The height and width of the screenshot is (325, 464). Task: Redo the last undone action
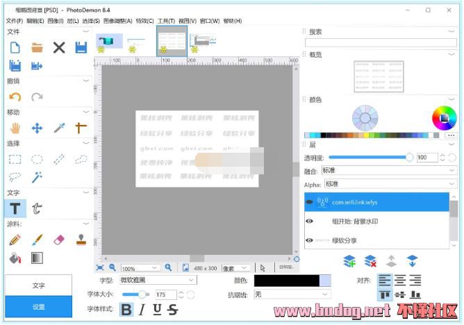click(x=37, y=97)
